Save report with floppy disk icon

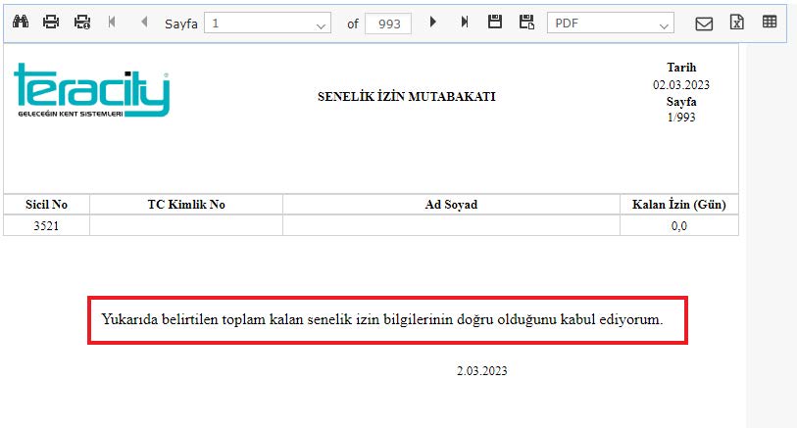pyautogui.click(x=494, y=22)
